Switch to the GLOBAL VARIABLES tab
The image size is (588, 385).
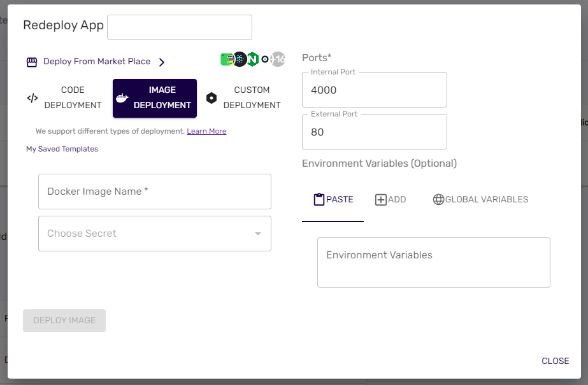click(x=480, y=199)
